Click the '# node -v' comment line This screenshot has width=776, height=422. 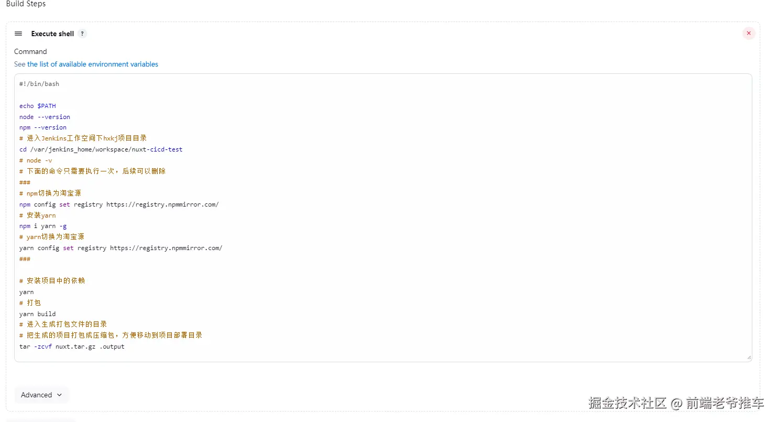[x=36, y=160]
